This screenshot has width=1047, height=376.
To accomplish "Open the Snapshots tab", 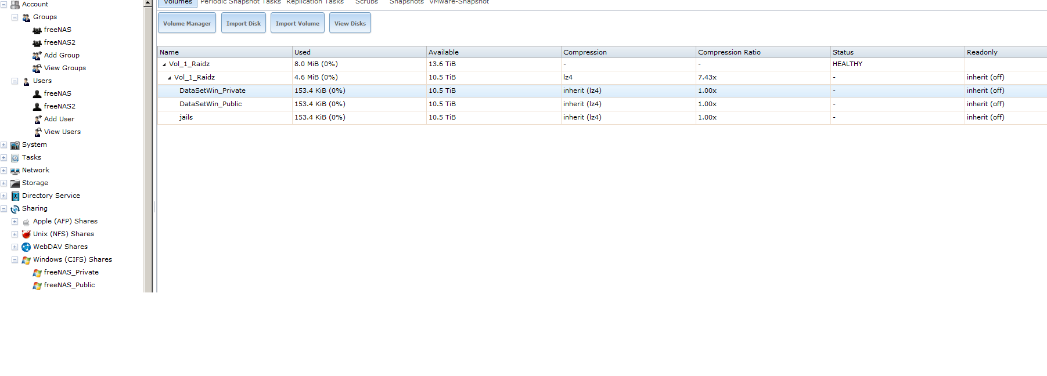I will 406,2.
